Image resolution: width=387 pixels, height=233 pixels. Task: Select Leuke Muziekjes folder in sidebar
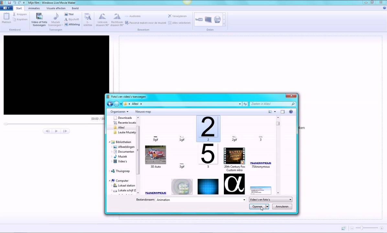point(125,132)
